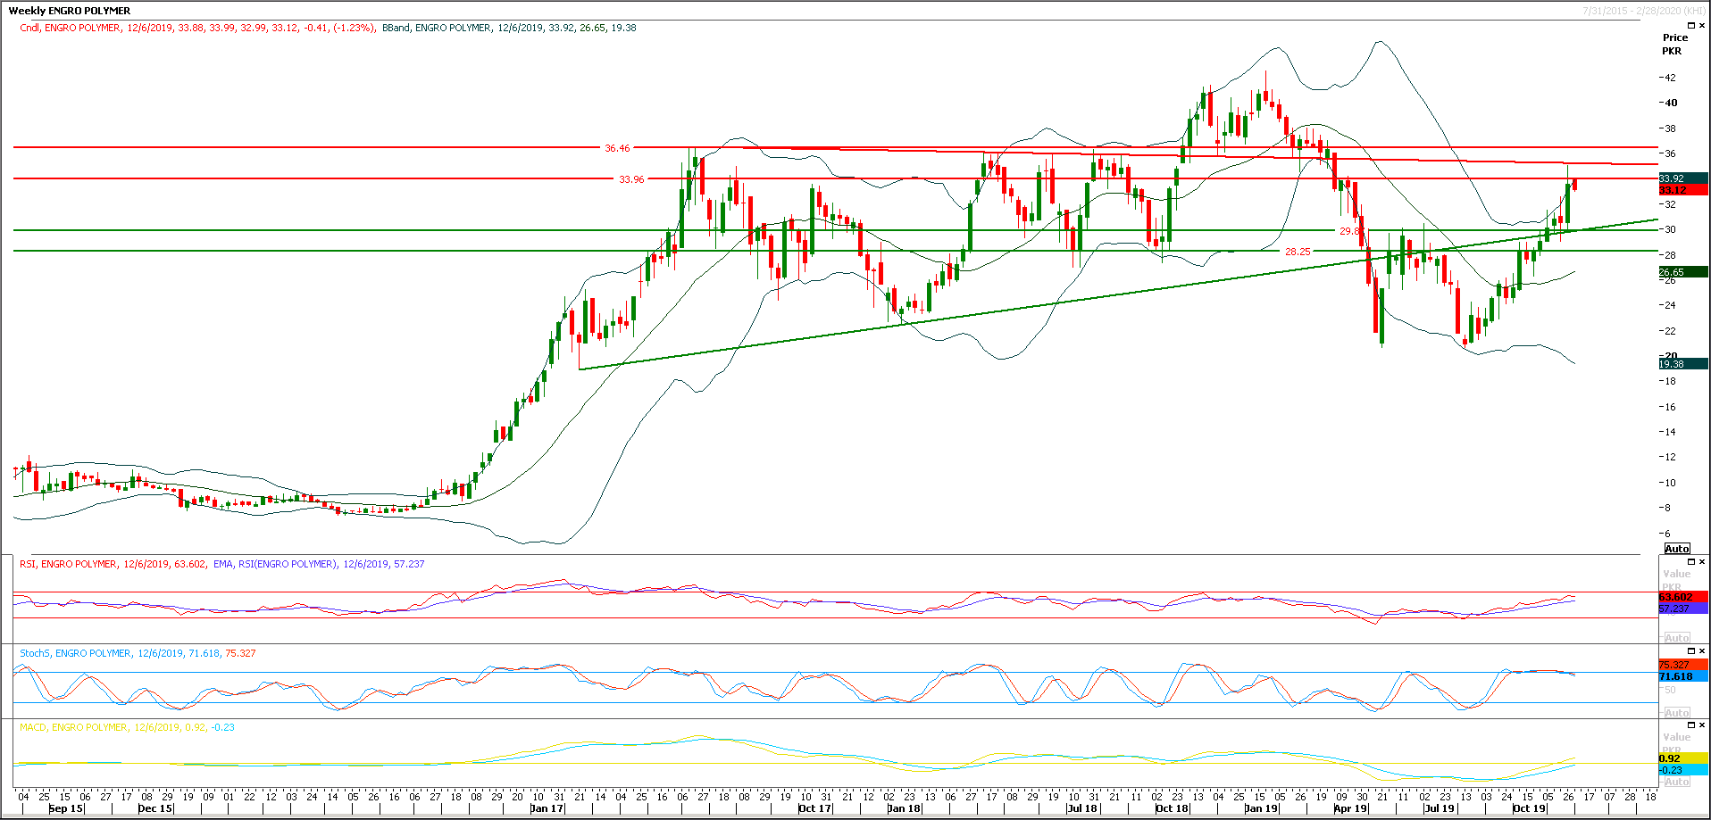Viewport: 1711px width, 820px height.
Task: Click the Oct 17 date marker
Action: (814, 808)
